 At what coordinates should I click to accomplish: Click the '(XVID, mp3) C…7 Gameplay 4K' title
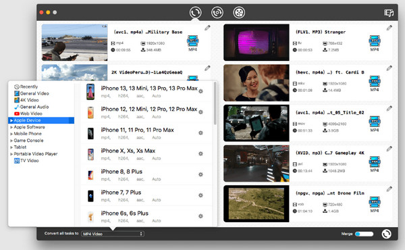coord(330,153)
